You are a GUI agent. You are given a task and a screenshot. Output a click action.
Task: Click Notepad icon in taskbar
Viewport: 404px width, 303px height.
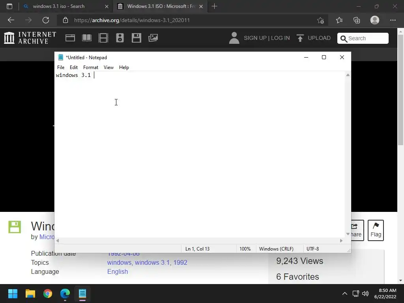coord(82,294)
